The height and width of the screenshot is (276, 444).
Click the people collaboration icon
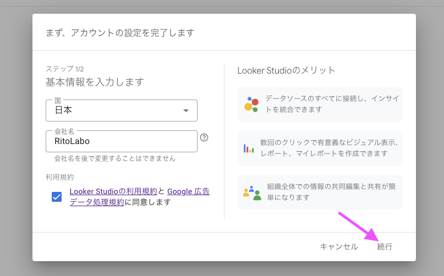(x=252, y=193)
